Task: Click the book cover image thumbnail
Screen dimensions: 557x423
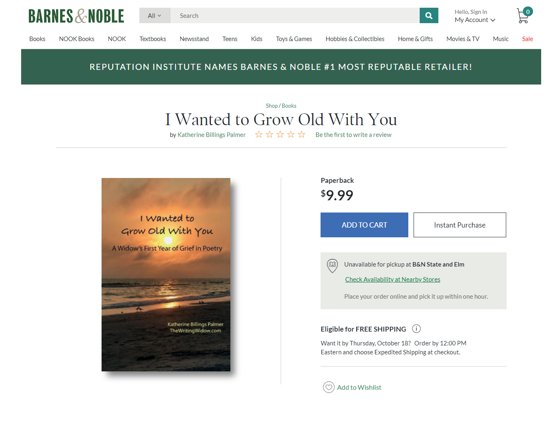Action: coord(166,275)
